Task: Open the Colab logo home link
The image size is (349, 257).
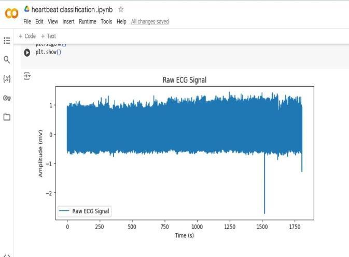Action: coord(11,14)
